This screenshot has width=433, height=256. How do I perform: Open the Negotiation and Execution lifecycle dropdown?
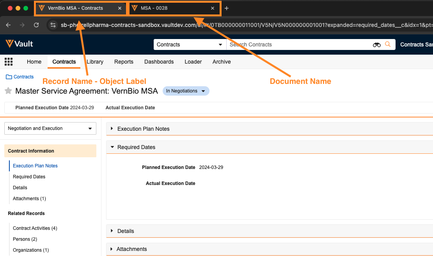50,128
